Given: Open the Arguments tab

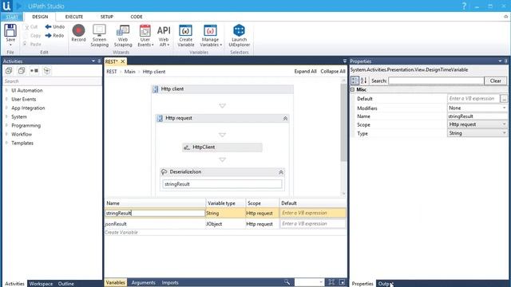Looking at the screenshot, I should tap(144, 282).
